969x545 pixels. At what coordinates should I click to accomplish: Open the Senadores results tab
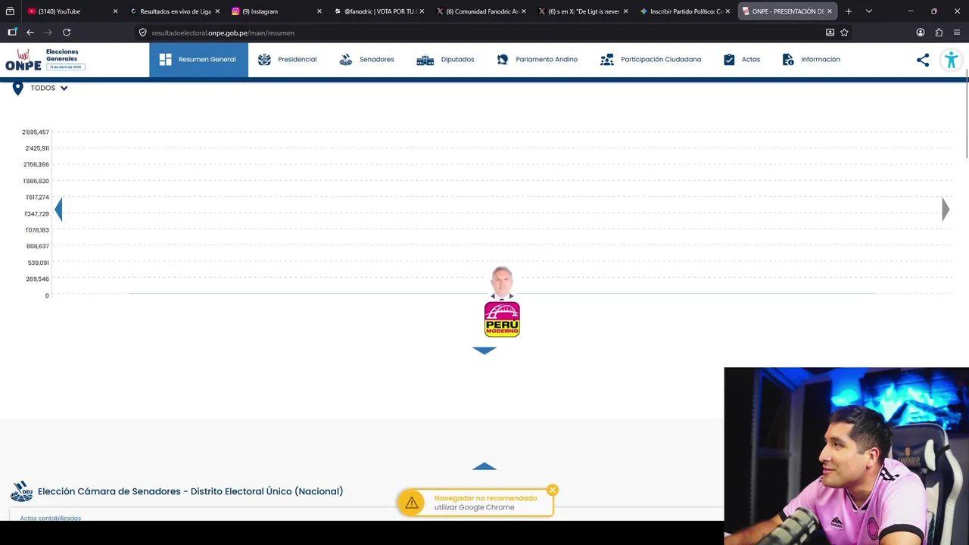coord(366,60)
